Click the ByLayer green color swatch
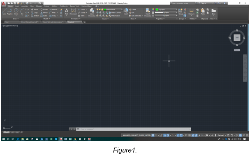The width and height of the screenshot is (250, 155). 157,9
